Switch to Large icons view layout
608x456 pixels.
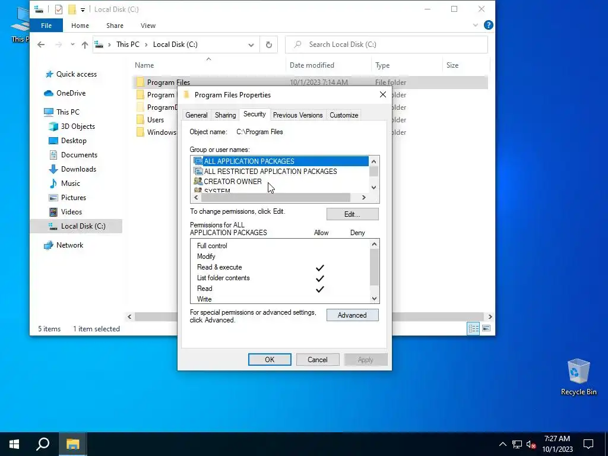point(486,329)
